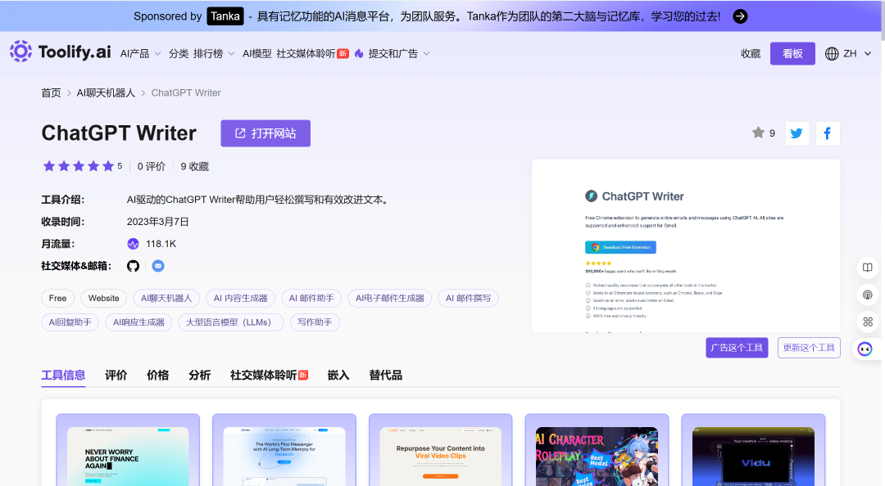
Task: Click the 0 评价 count
Action: 152,166
